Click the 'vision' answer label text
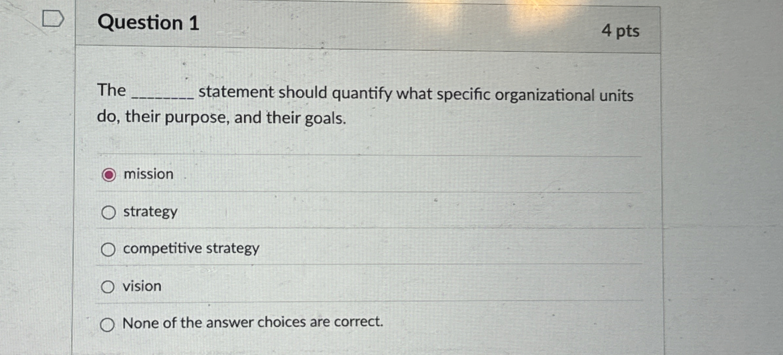 tap(142, 286)
